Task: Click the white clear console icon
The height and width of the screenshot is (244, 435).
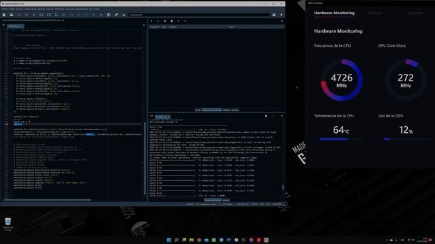Action: point(266,116)
